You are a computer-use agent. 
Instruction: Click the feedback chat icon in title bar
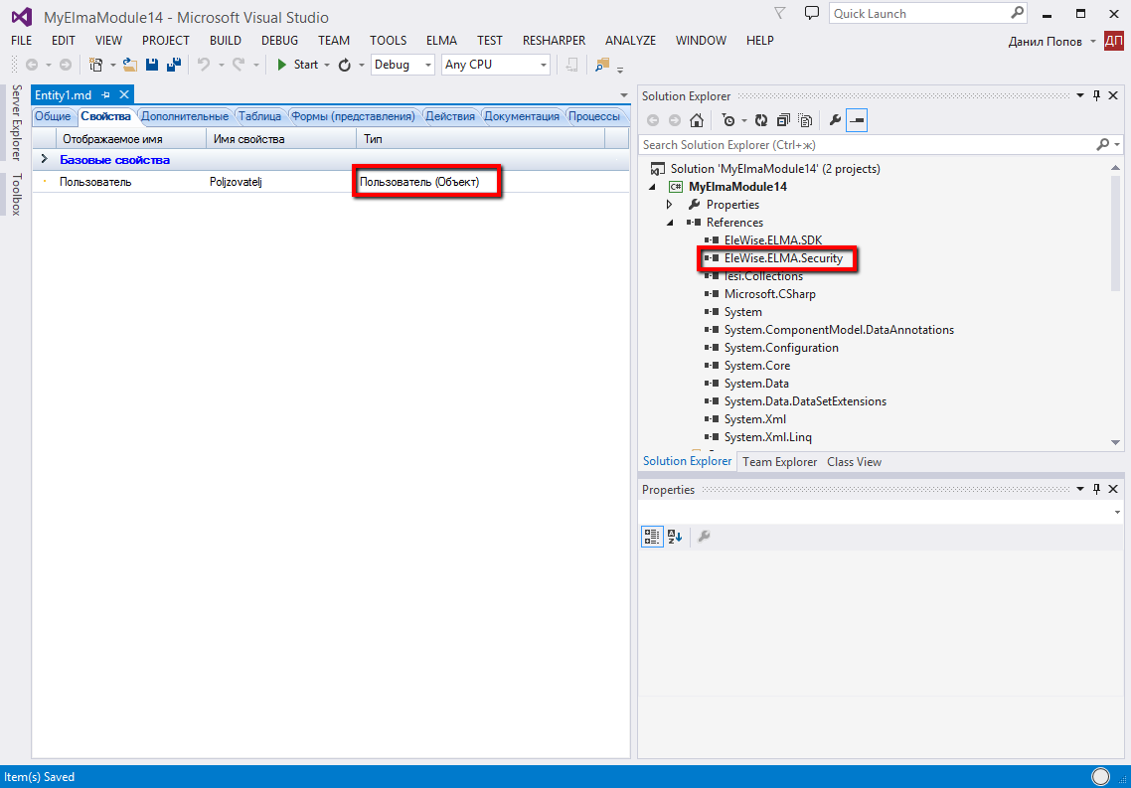click(812, 14)
